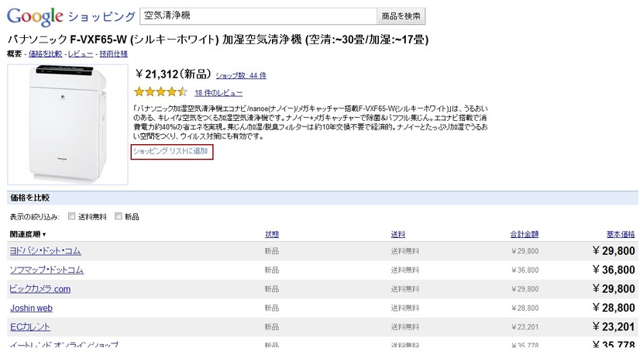Image resolution: width=640 pixels, height=355 pixels.
Task: Open the ヨドバシ・ドット・コム shop link
Action: pyautogui.click(x=45, y=251)
